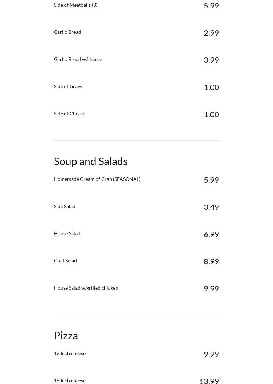Click the 1.00 price beside Side of Gravy
The height and width of the screenshot is (384, 273).
[x=211, y=87]
